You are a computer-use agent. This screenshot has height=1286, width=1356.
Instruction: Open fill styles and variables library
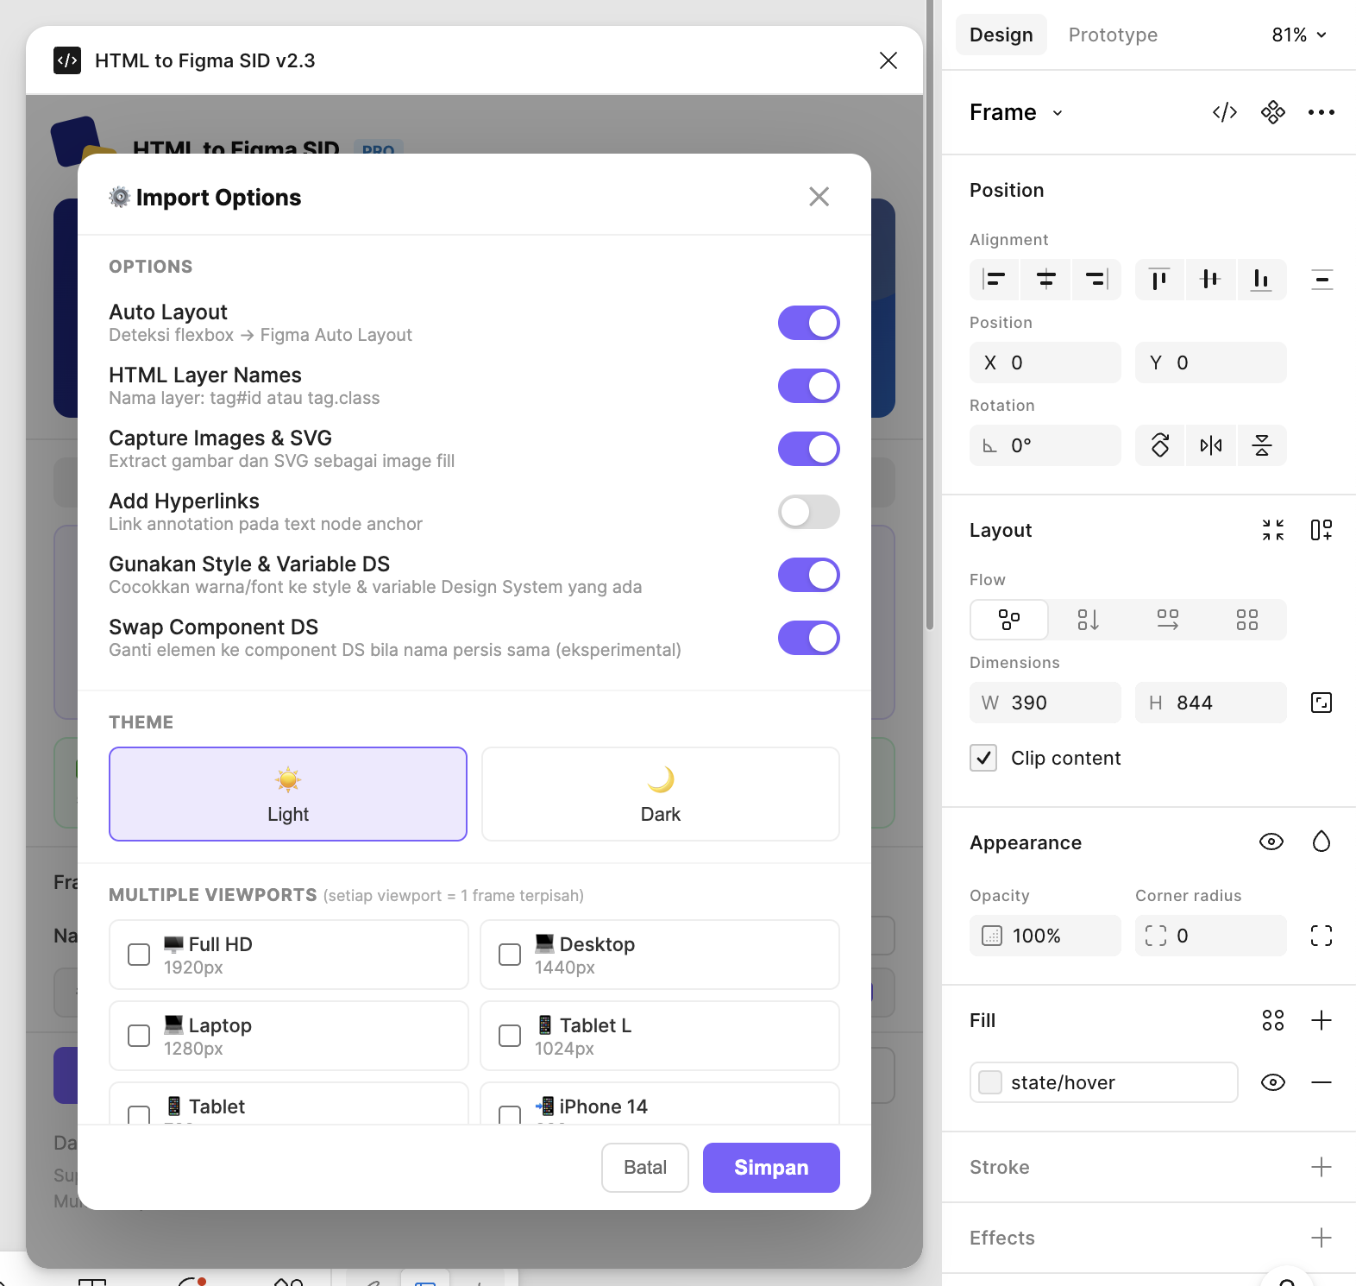pos(1273,1020)
